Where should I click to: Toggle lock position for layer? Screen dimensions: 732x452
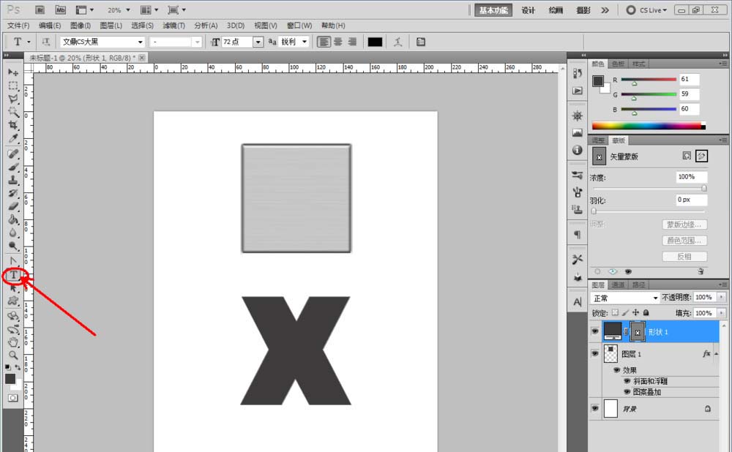coord(636,312)
